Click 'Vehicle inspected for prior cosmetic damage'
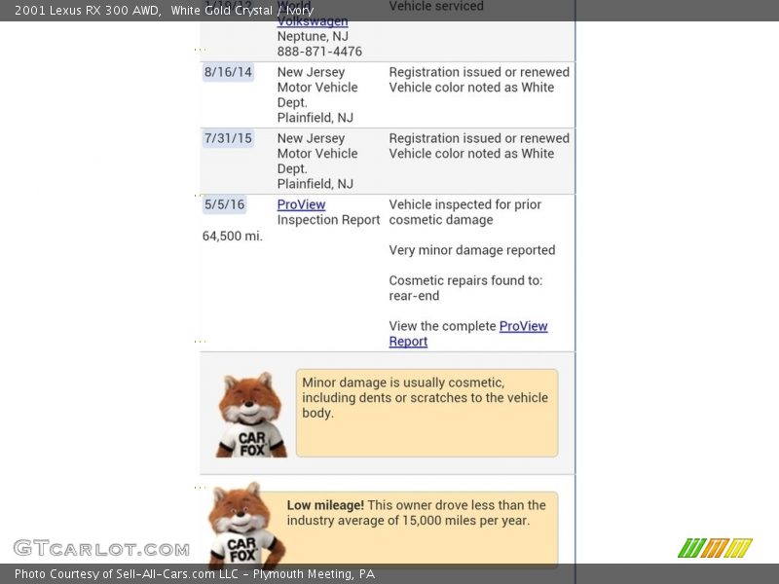779x584 pixels. pyautogui.click(x=465, y=212)
